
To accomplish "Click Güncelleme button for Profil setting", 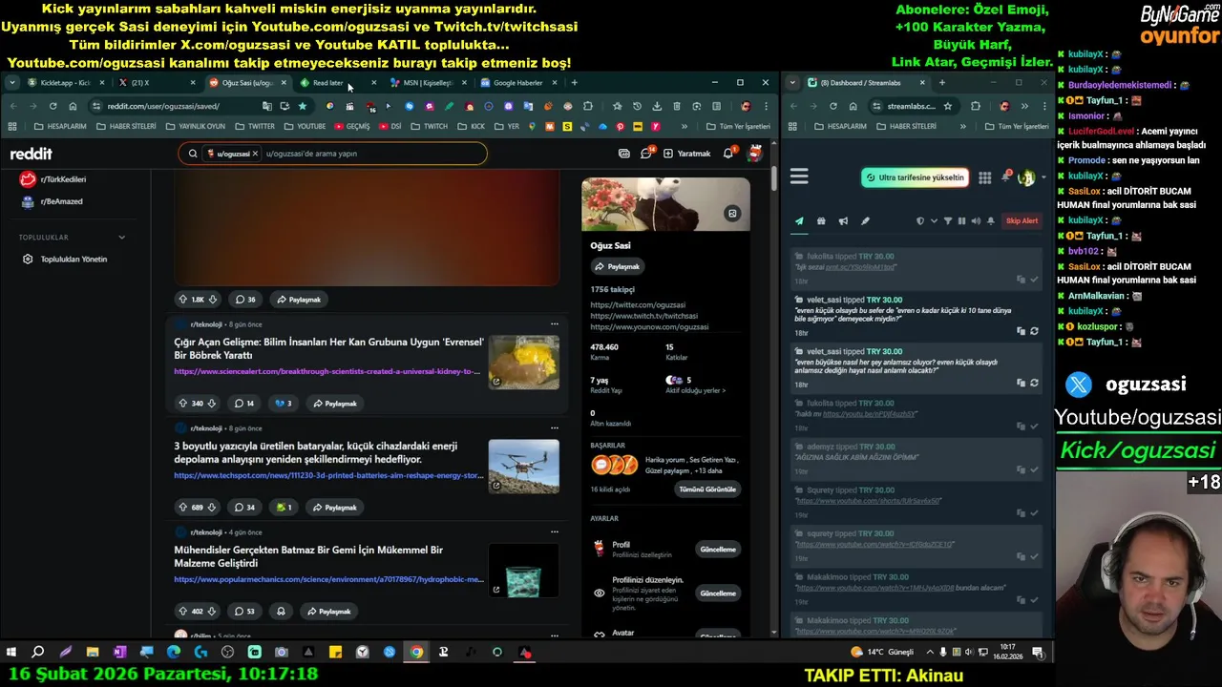I will click(718, 550).
